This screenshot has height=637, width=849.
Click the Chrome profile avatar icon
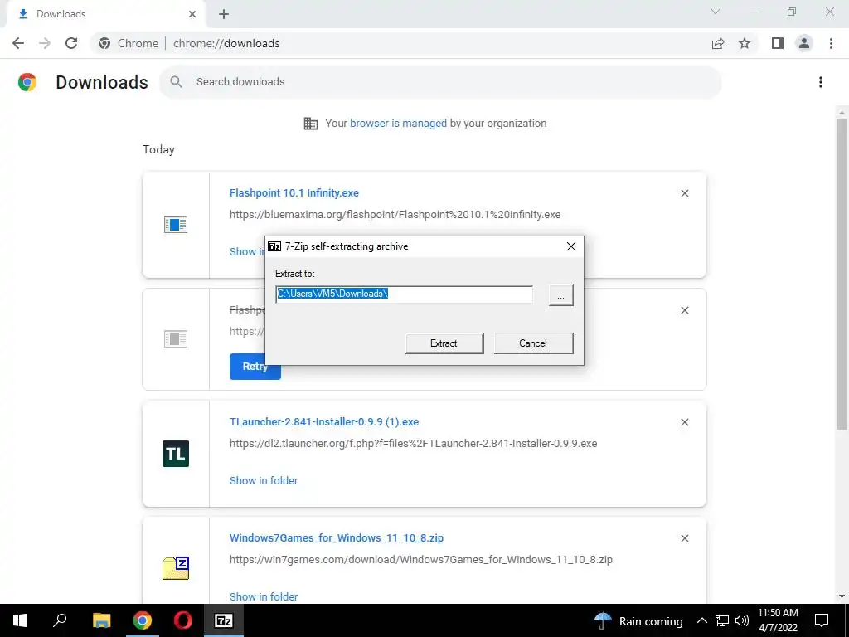point(804,43)
